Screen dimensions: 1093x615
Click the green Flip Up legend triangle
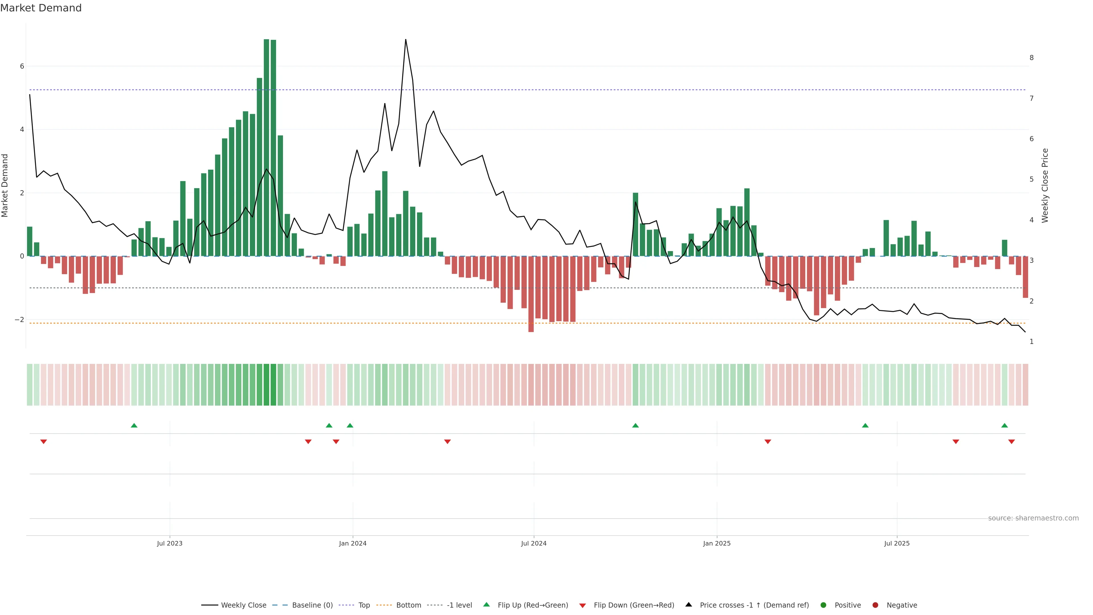click(x=487, y=604)
